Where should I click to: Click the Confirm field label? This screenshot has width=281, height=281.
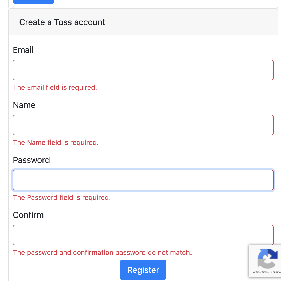pyautogui.click(x=28, y=215)
